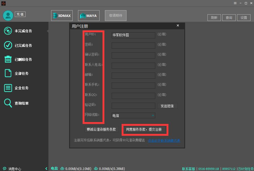This screenshot has height=171, width=254.
Task: Click the 联系人姓名 input field
Action: (133, 66)
